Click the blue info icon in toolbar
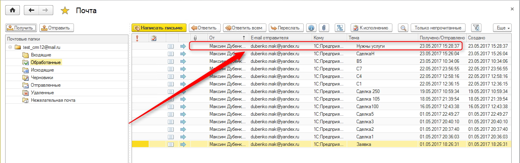Image resolution: width=520 pixels, height=163 pixels. tap(311, 28)
